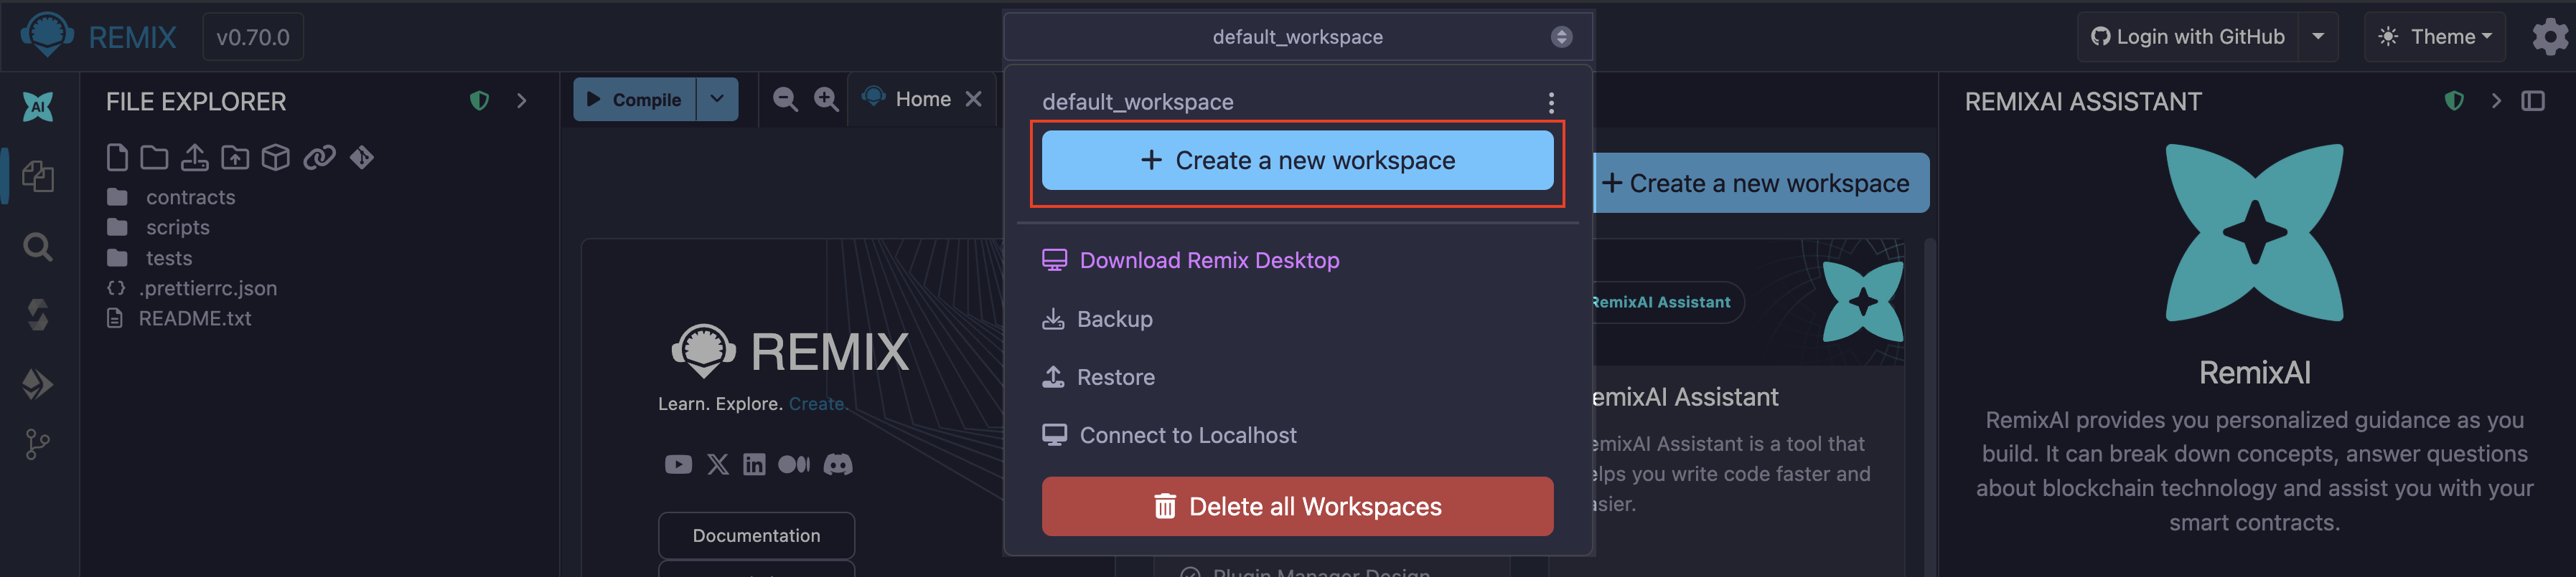Open Login with GitHub dropdown arrow

(2318, 37)
